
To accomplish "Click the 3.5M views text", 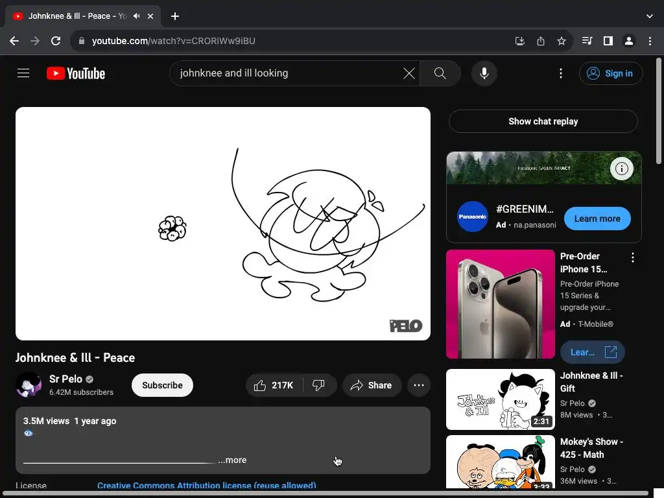I will pos(46,421).
